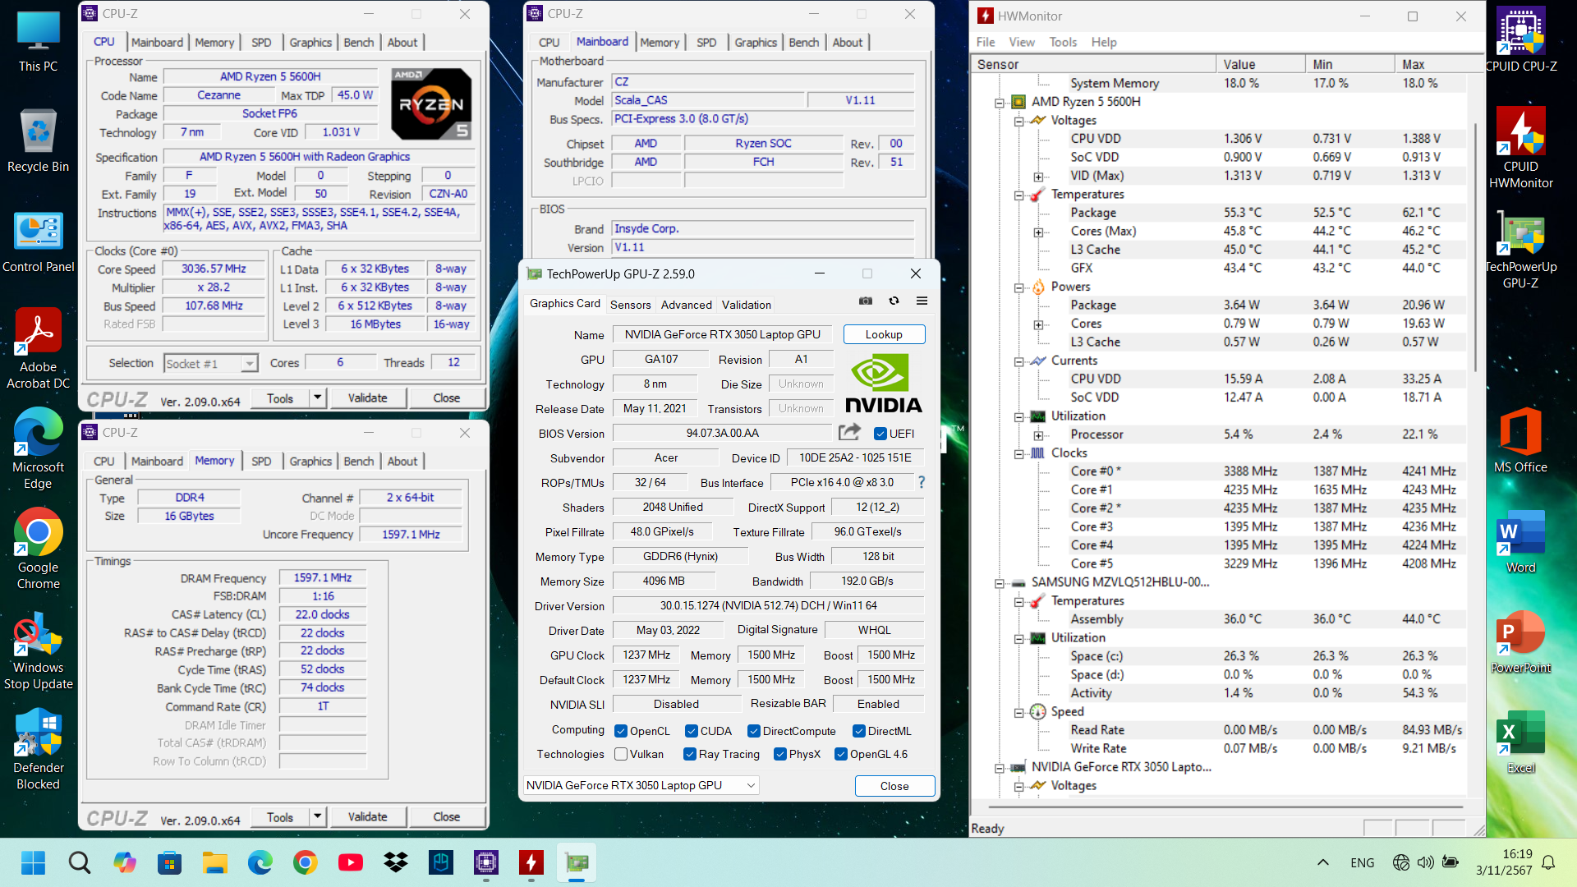Open Google Chrome desktop shortcut

pyautogui.click(x=39, y=549)
